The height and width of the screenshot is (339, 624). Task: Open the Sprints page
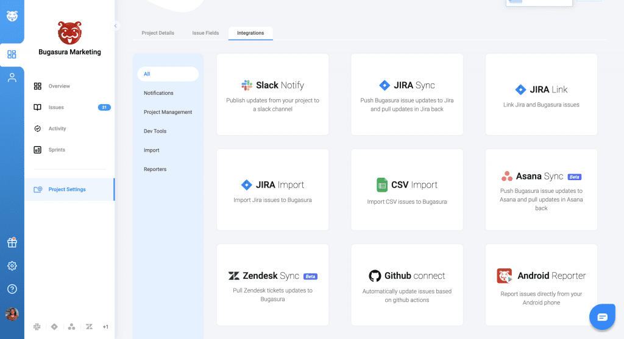(57, 150)
